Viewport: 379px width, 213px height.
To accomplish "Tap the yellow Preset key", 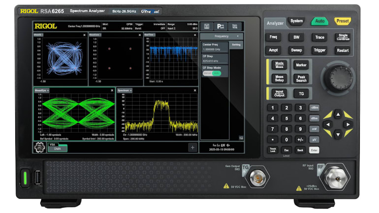I will click(x=343, y=21).
